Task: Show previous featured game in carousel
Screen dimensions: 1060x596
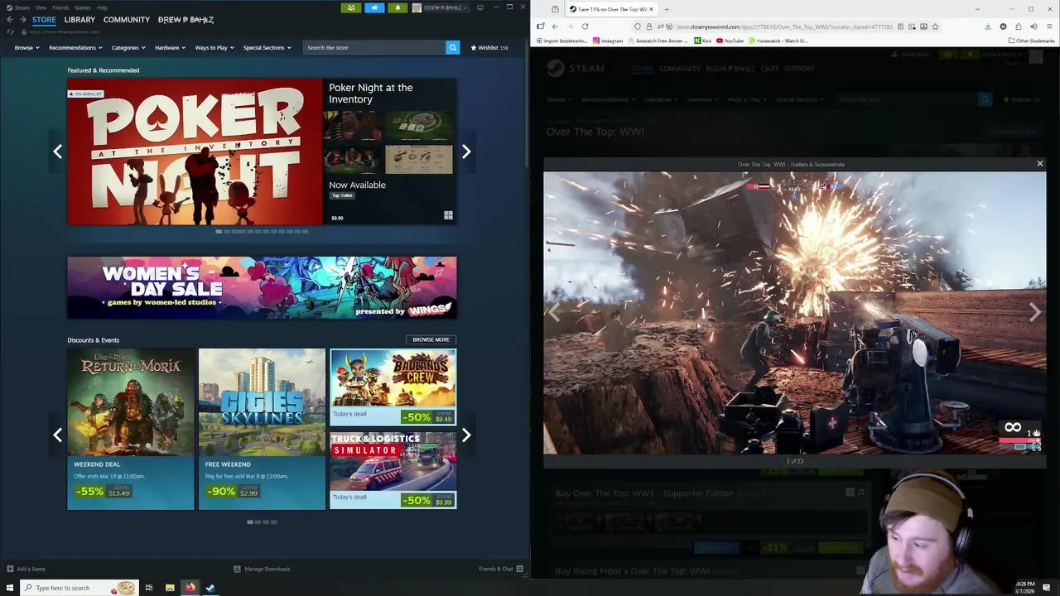Action: [57, 151]
